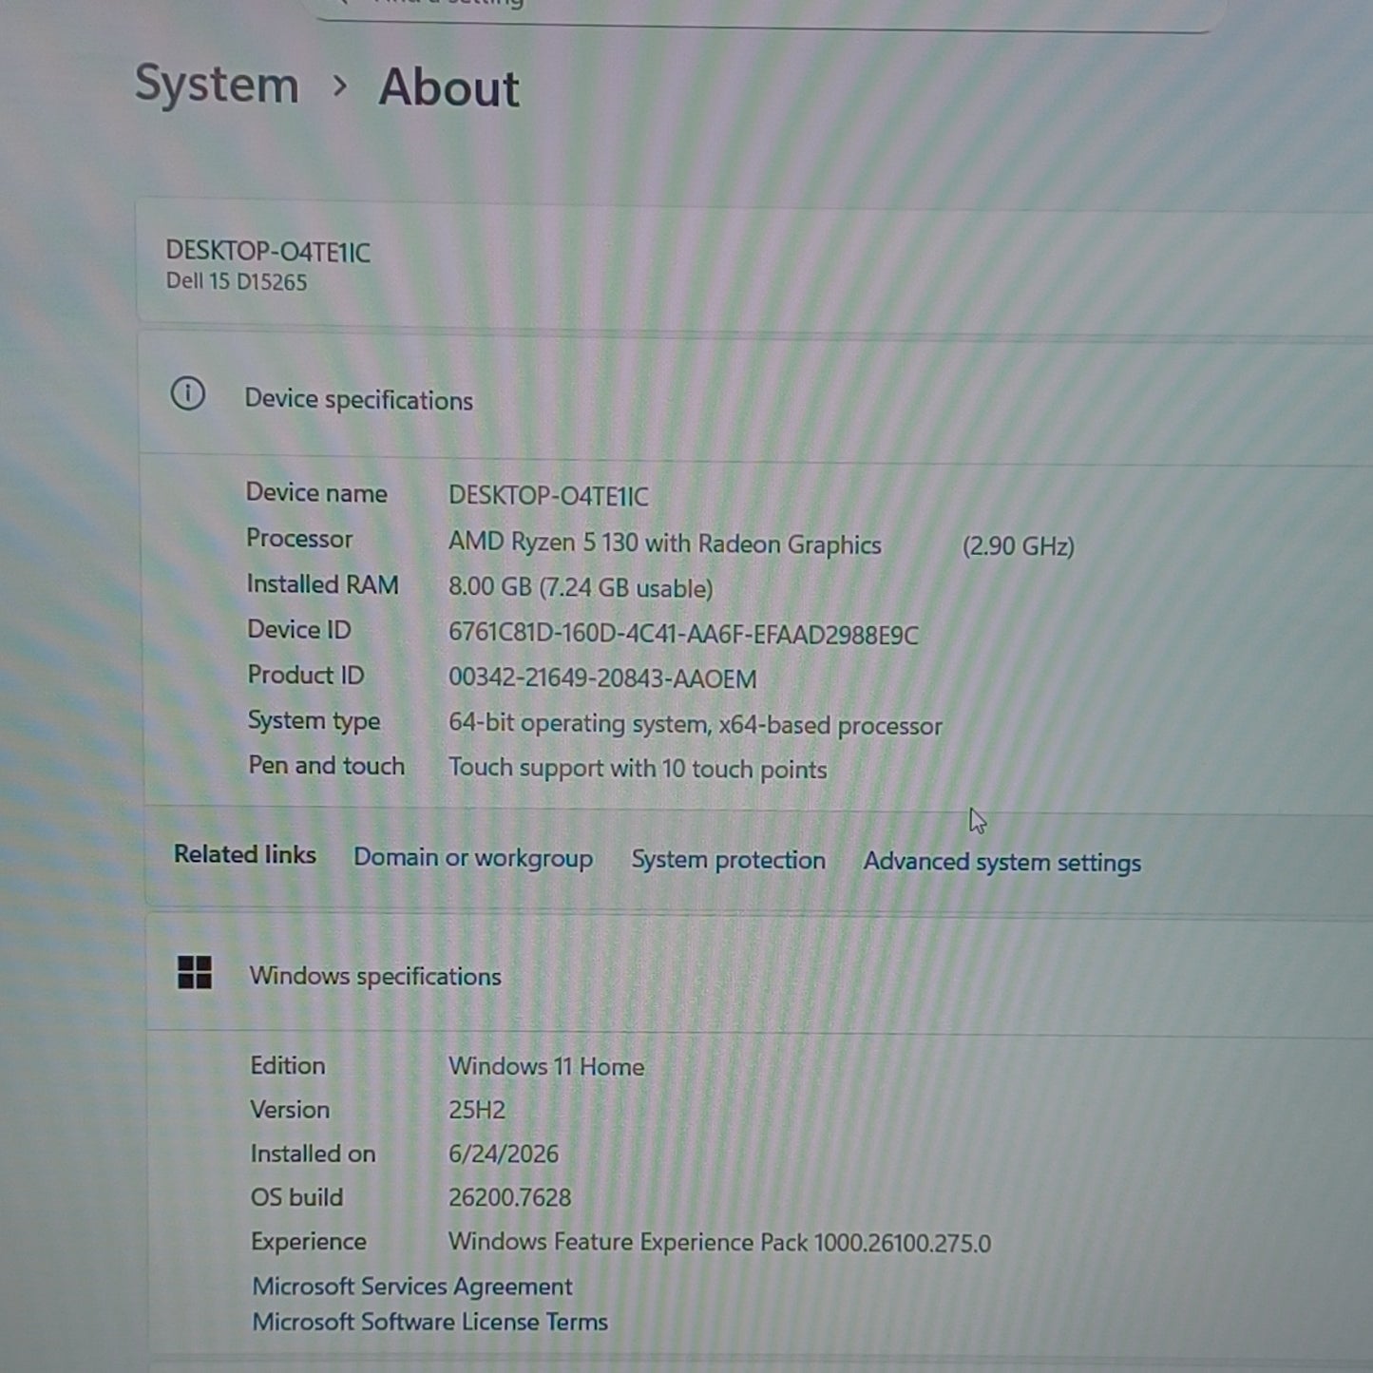
Task: Click the OS build label
Action: (296, 1197)
